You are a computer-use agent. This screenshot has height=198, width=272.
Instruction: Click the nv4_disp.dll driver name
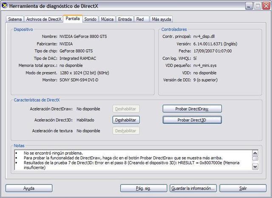coord(204,37)
